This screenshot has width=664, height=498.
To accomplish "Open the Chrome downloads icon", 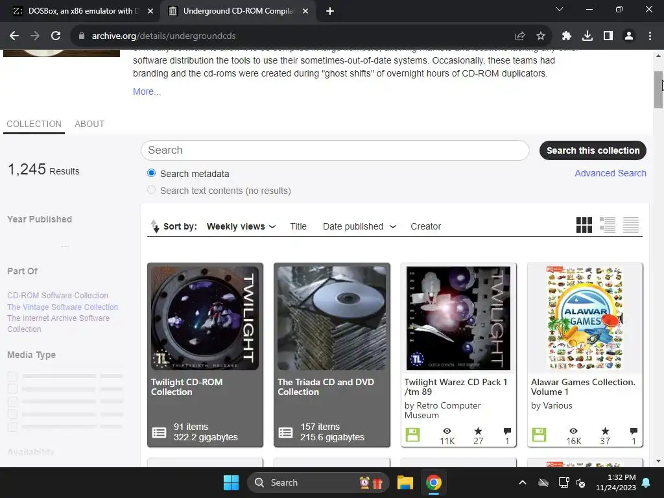I will pyautogui.click(x=587, y=36).
